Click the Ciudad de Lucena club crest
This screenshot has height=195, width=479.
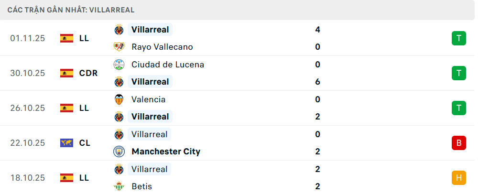coord(119,65)
